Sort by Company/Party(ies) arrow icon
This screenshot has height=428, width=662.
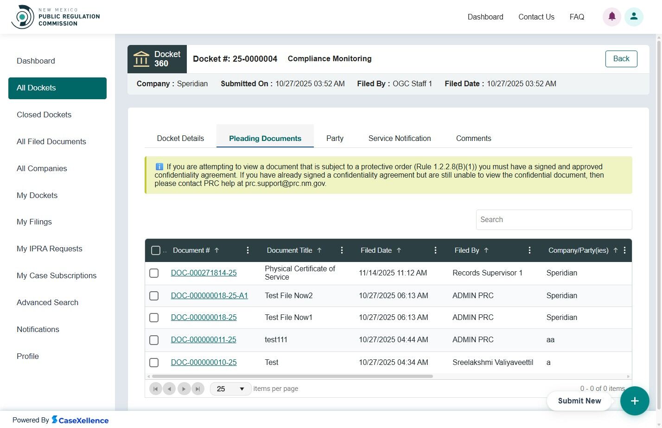pos(616,250)
